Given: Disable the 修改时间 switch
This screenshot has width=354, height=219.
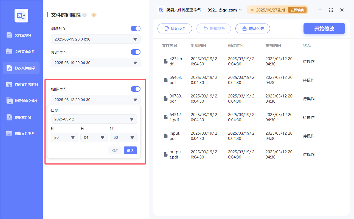Looking at the screenshot, I should 135,52.
